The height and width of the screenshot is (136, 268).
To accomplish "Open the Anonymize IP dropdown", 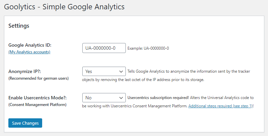I will [104, 71].
